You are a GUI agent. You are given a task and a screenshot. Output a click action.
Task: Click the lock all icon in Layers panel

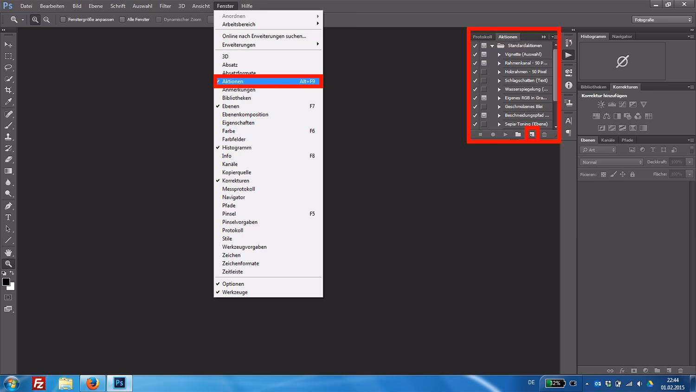[x=632, y=174]
